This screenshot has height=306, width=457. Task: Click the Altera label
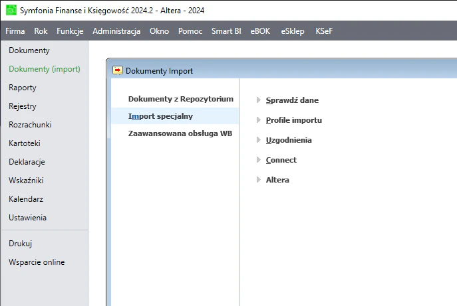tap(277, 180)
